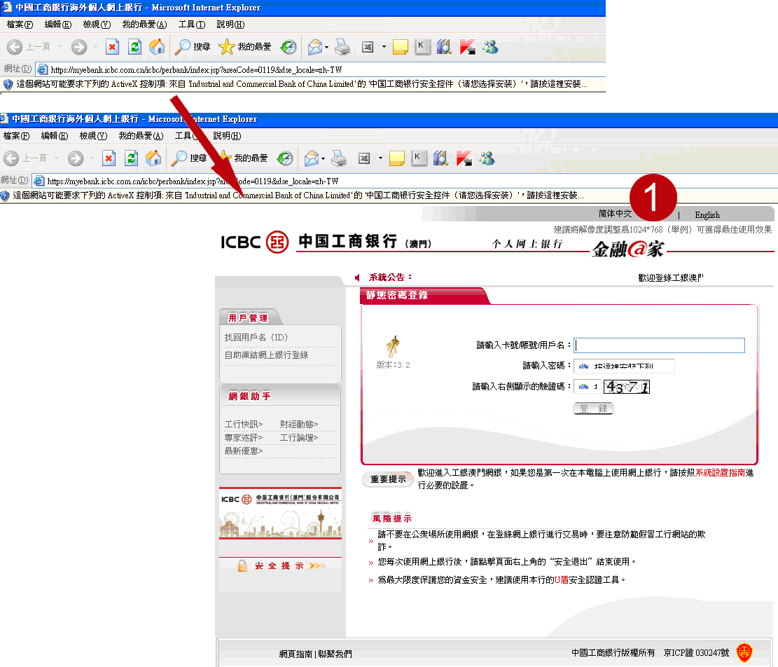Click the Mail envelope icon in the lower window
Image resolution: width=778 pixels, height=667 pixels.
pyautogui.click(x=312, y=158)
